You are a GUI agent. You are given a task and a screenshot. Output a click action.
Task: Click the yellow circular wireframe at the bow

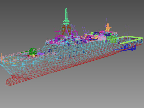[x=12, y=60]
